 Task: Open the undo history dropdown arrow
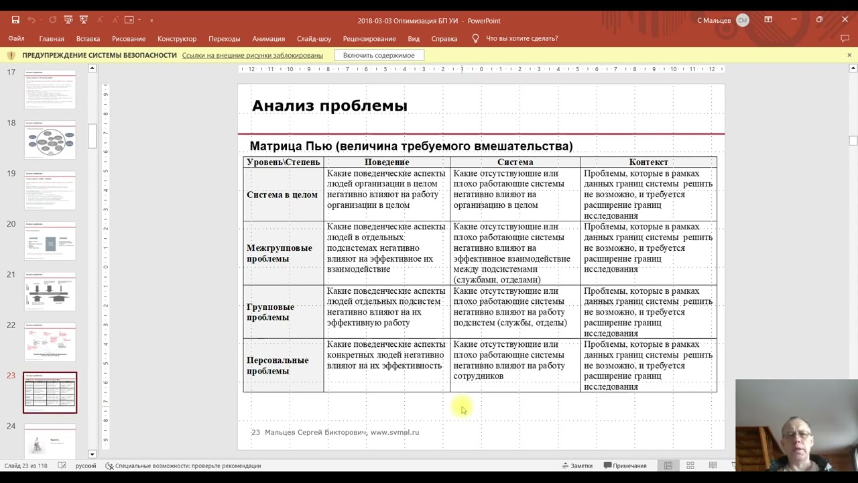pyautogui.click(x=41, y=20)
